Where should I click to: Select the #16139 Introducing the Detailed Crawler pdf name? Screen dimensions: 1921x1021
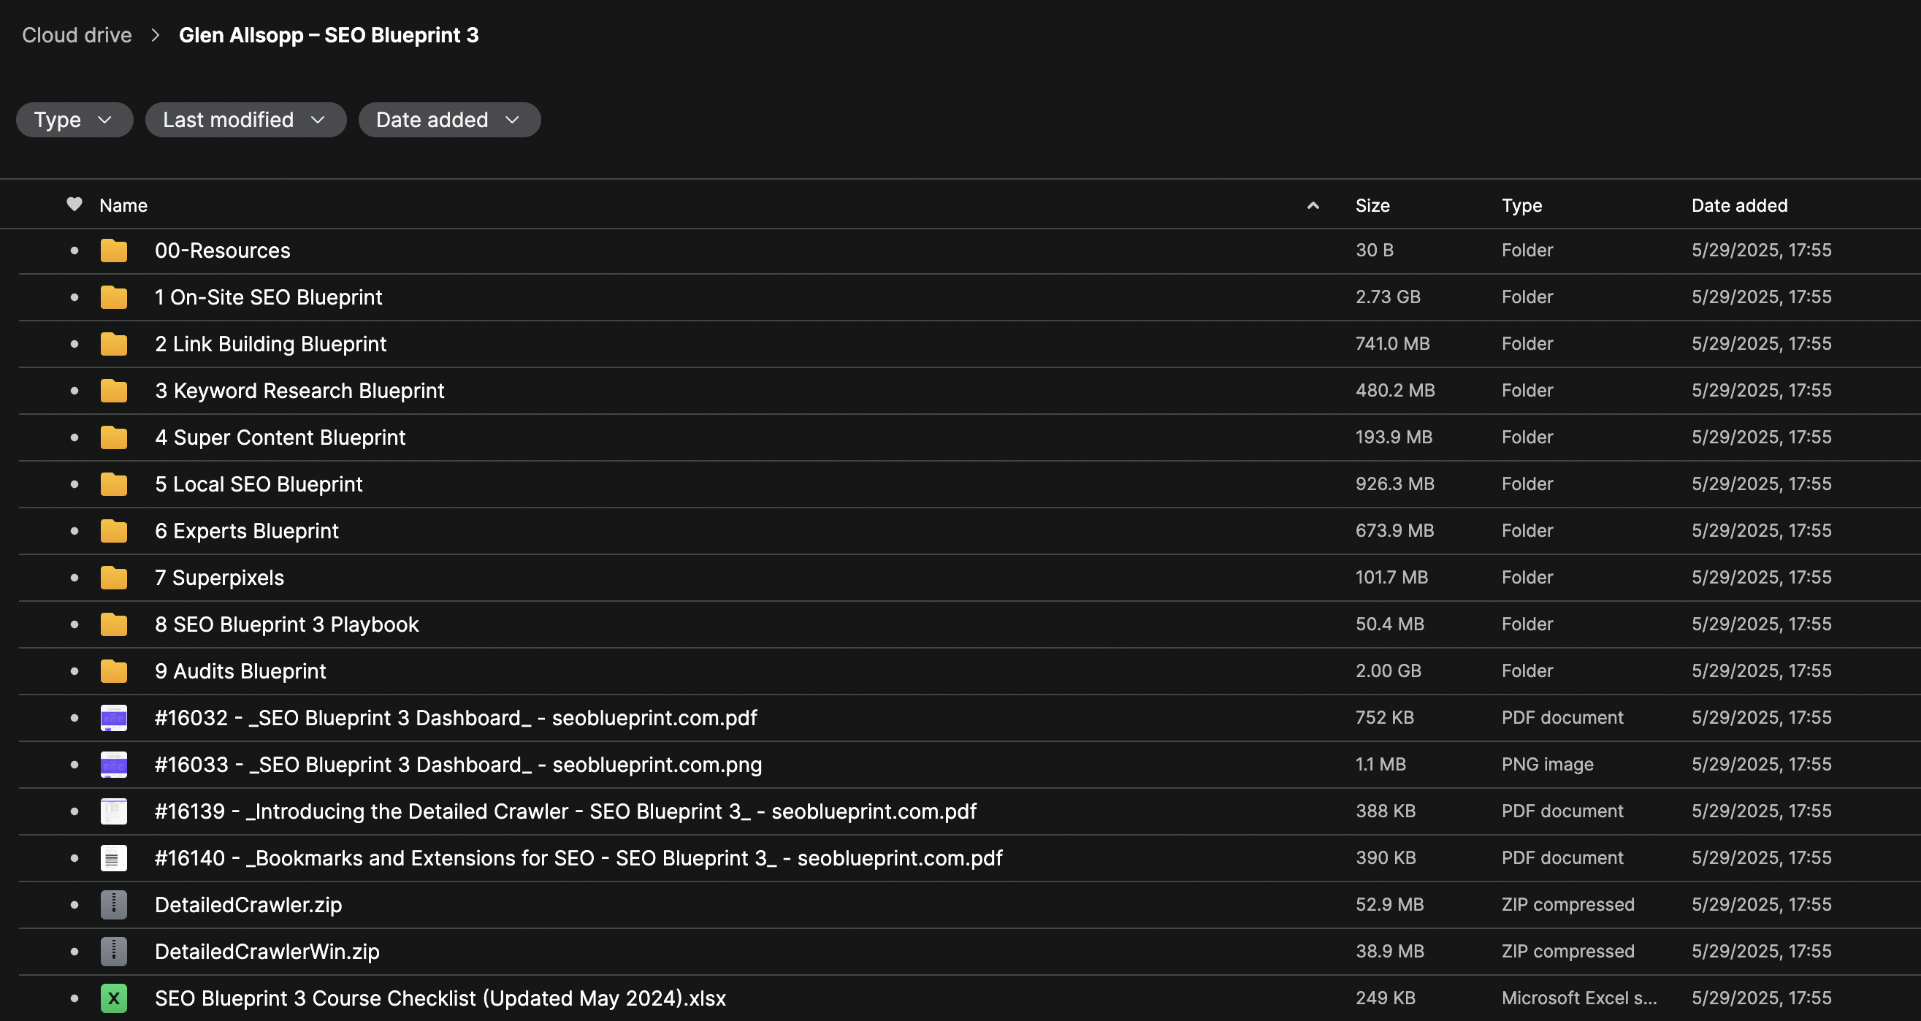coord(566,811)
